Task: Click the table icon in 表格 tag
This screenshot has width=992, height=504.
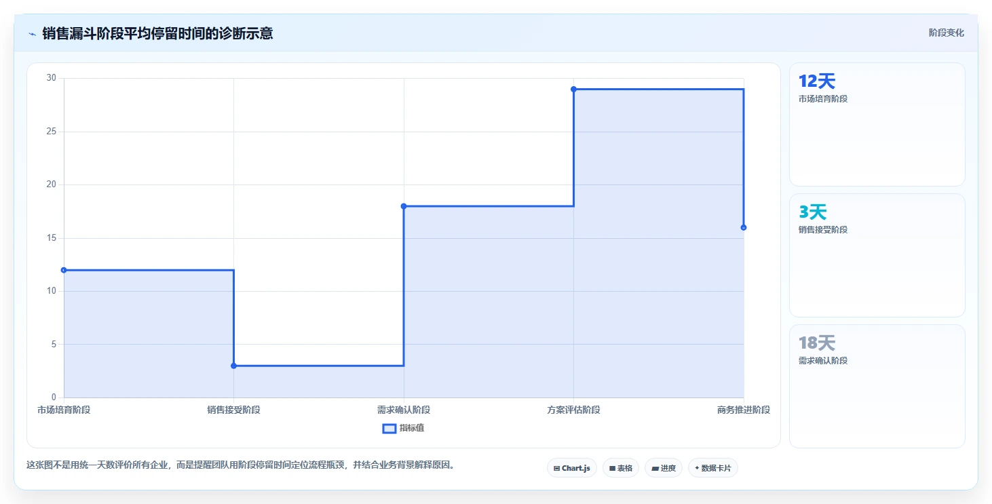Action: 612,468
